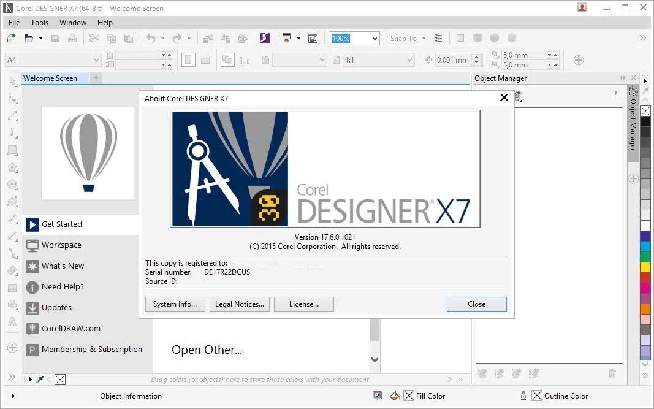Click the Export icon in toolbar
Screen dimensions: 654x409
click(225, 39)
